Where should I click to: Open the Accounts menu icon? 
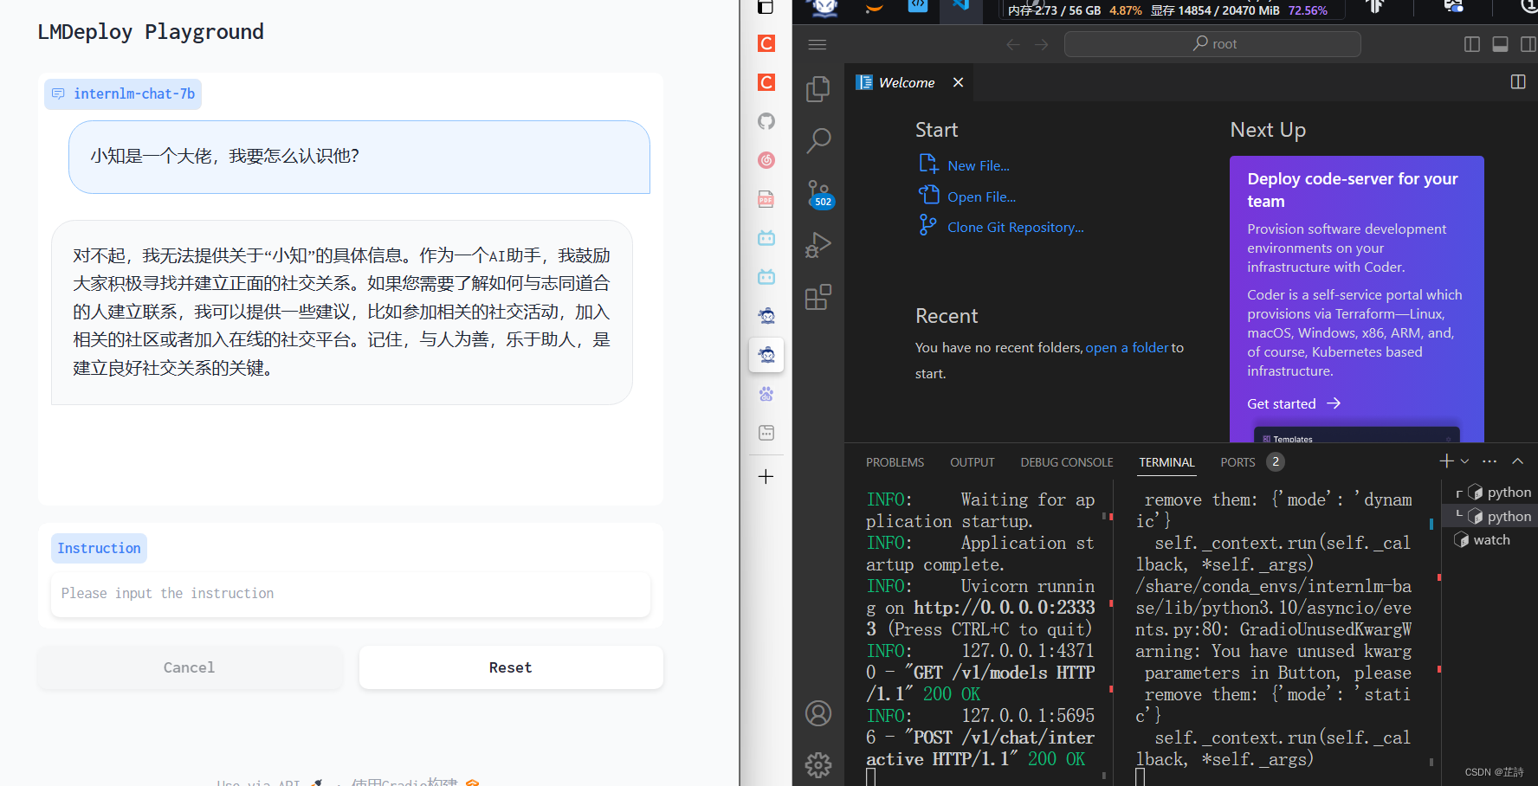(818, 713)
